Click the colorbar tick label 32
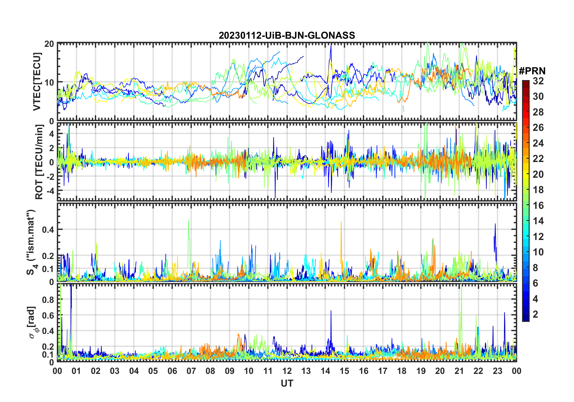The image size is (574, 402). click(x=538, y=81)
